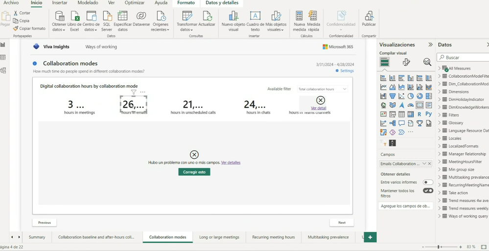Open Total collaboration hours filter dropdown
The image size is (489, 251).
click(x=323, y=89)
